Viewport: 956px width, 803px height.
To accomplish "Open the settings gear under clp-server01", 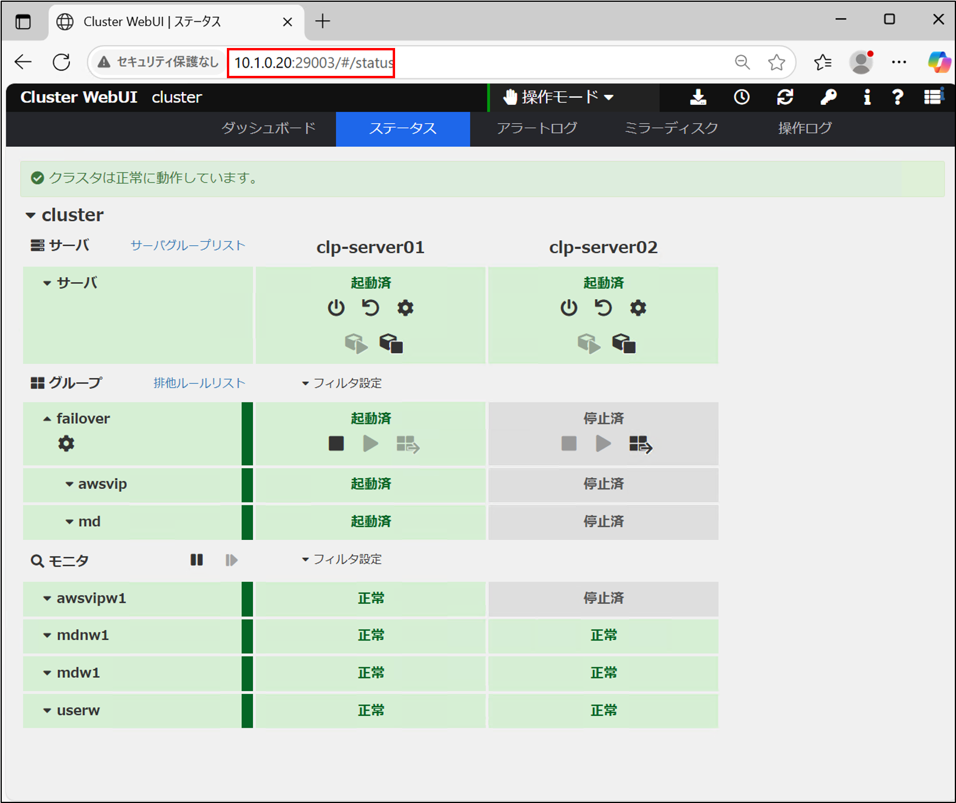I will 405,308.
